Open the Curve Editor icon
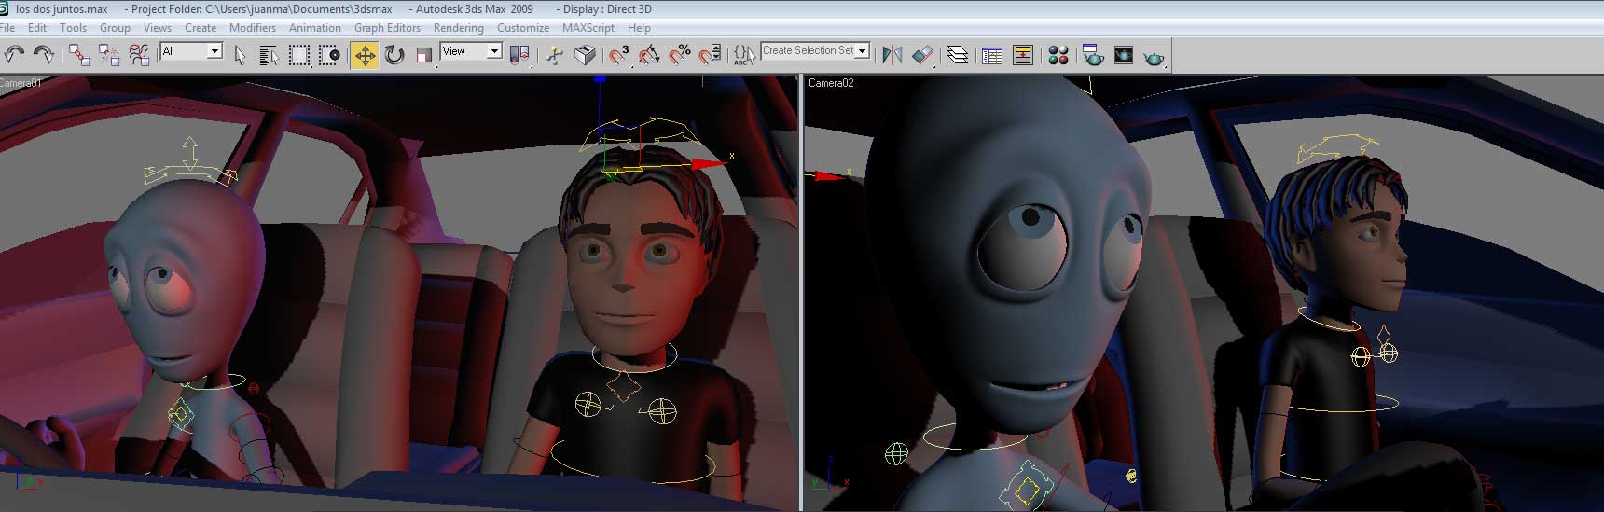1604x512 pixels. click(x=992, y=55)
